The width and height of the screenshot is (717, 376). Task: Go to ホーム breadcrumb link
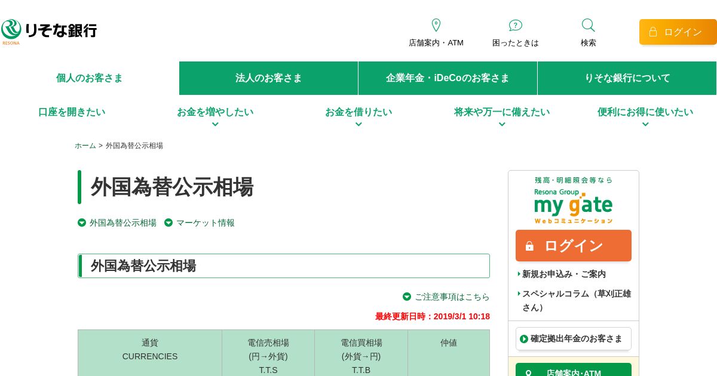(85, 146)
